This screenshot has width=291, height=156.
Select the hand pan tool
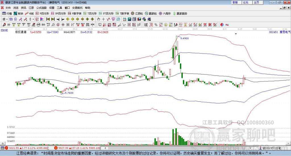point(99,19)
